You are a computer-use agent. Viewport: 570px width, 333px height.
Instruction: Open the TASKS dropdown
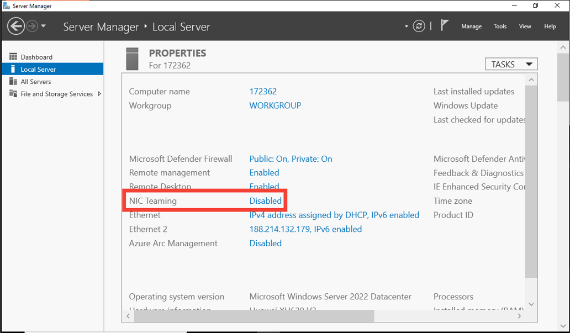pyautogui.click(x=510, y=64)
